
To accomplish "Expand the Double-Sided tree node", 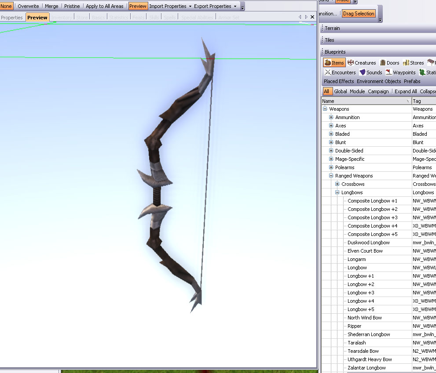I will [x=331, y=151].
